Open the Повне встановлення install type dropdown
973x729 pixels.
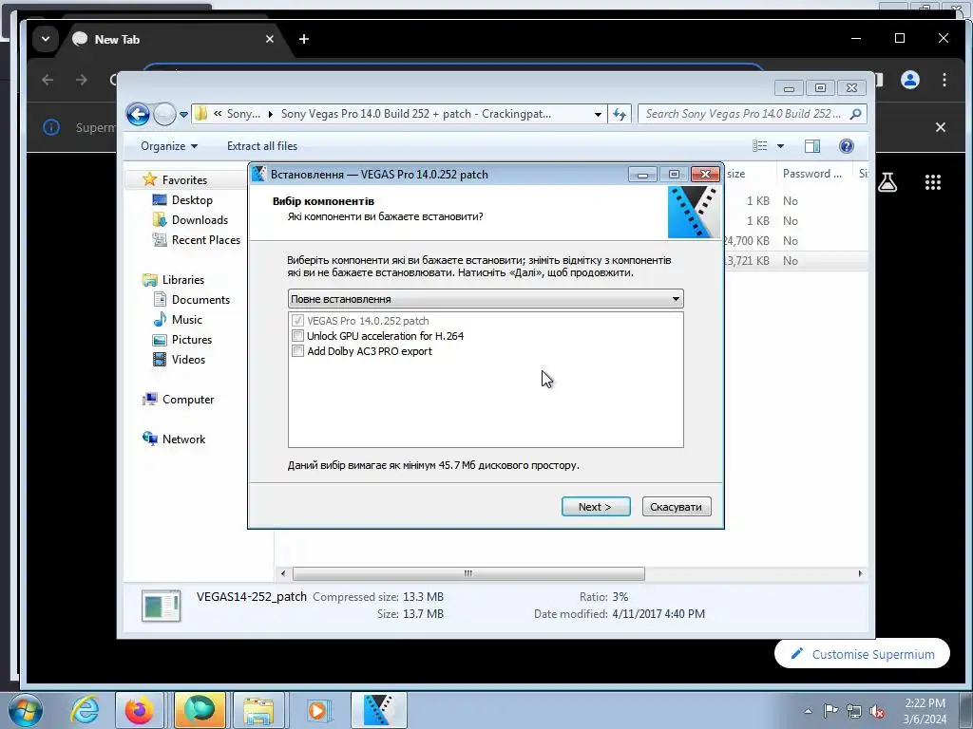(x=486, y=299)
